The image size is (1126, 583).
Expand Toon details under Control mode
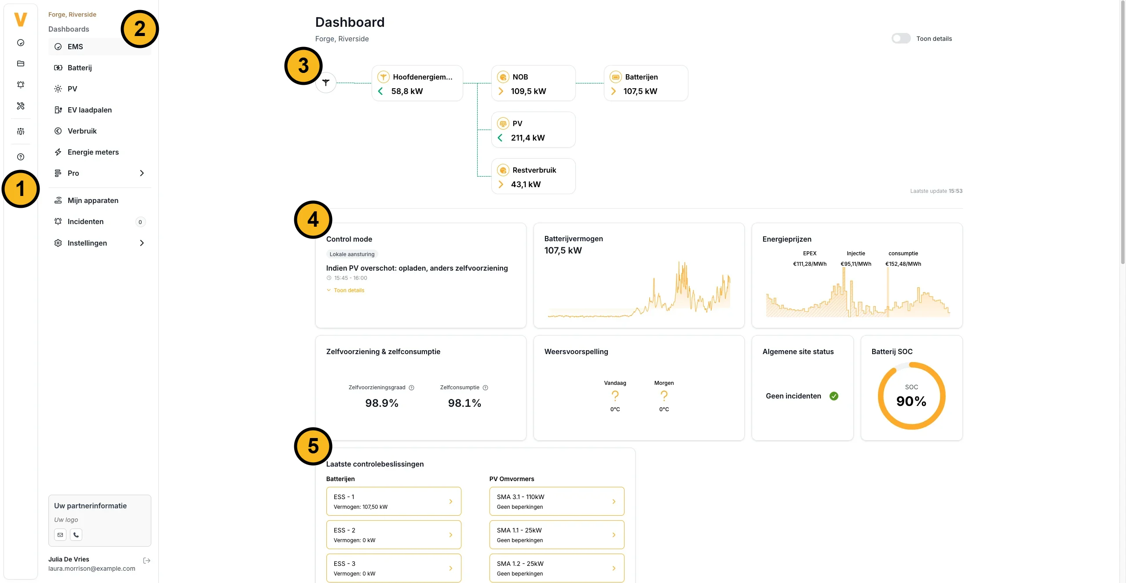[x=346, y=290]
